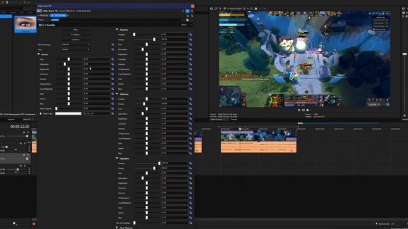Toggle animation for Midtones Position
This screenshot has height=229, width=408.
[191, 99]
